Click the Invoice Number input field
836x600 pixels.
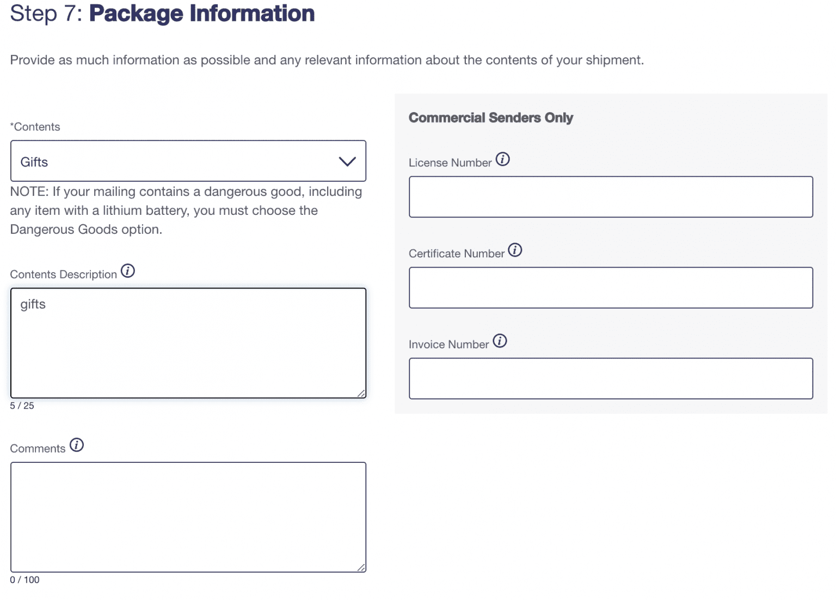611,378
